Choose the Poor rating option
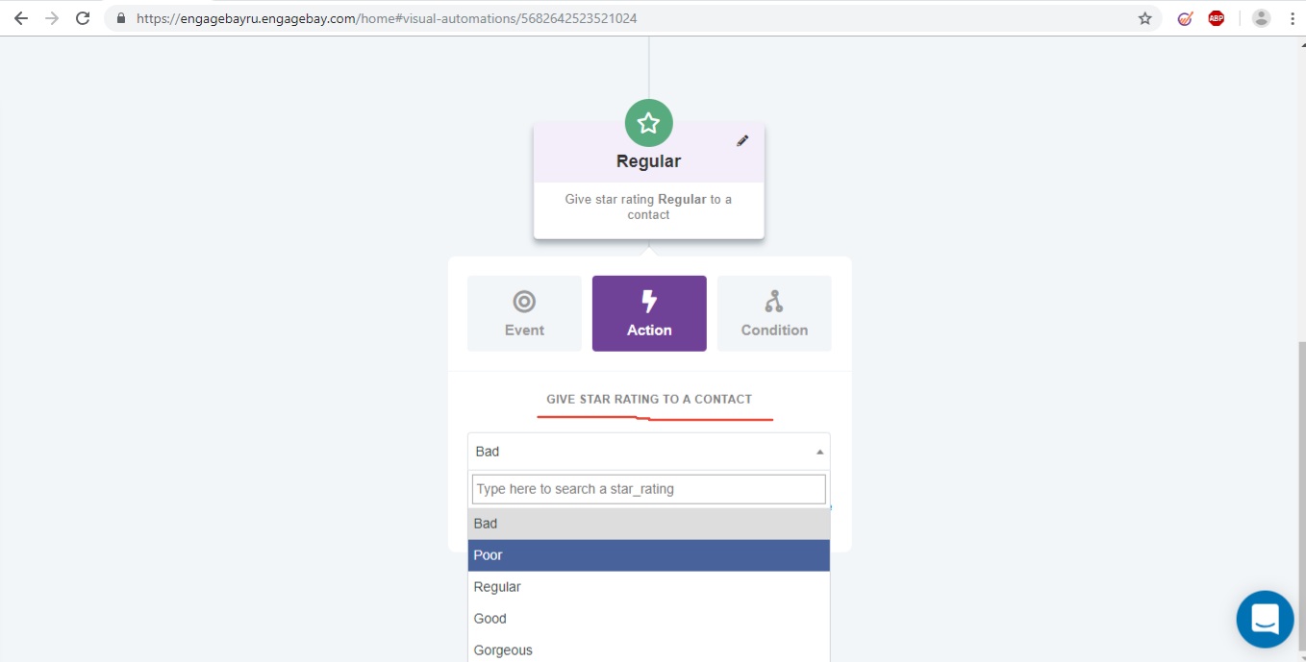 click(648, 555)
